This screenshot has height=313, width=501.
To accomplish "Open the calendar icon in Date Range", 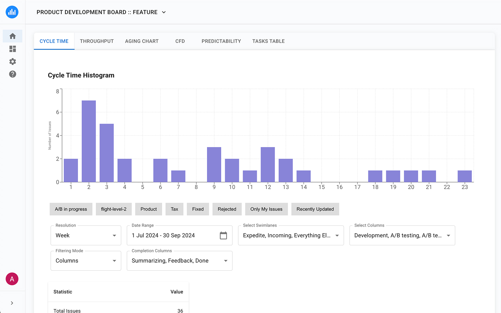I will click(223, 236).
